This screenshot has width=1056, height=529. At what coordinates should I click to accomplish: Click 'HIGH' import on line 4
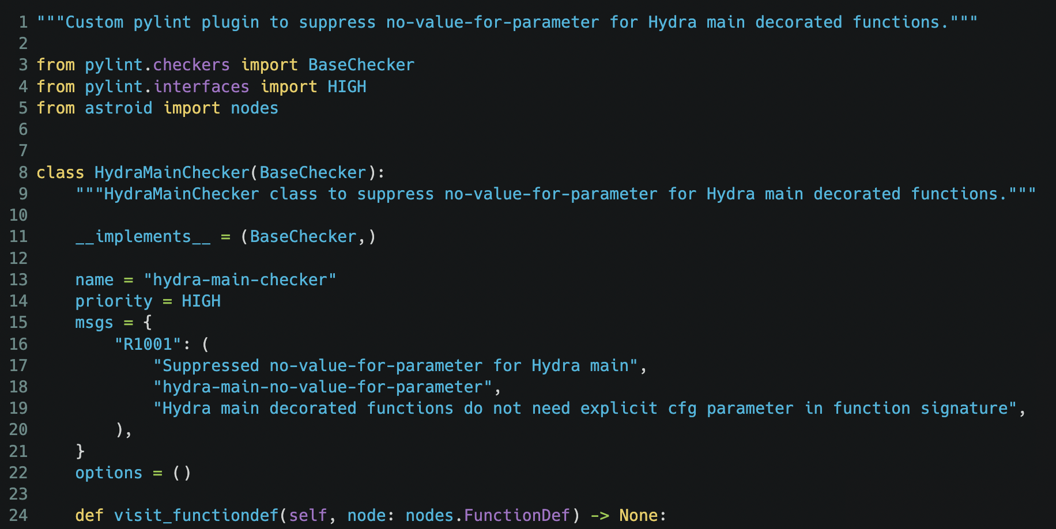pos(347,86)
